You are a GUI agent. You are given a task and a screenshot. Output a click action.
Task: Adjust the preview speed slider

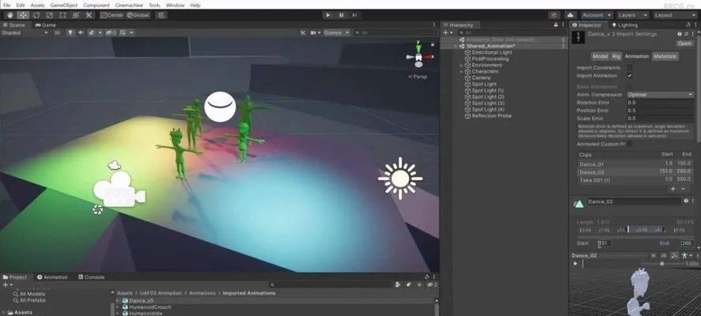click(x=662, y=264)
